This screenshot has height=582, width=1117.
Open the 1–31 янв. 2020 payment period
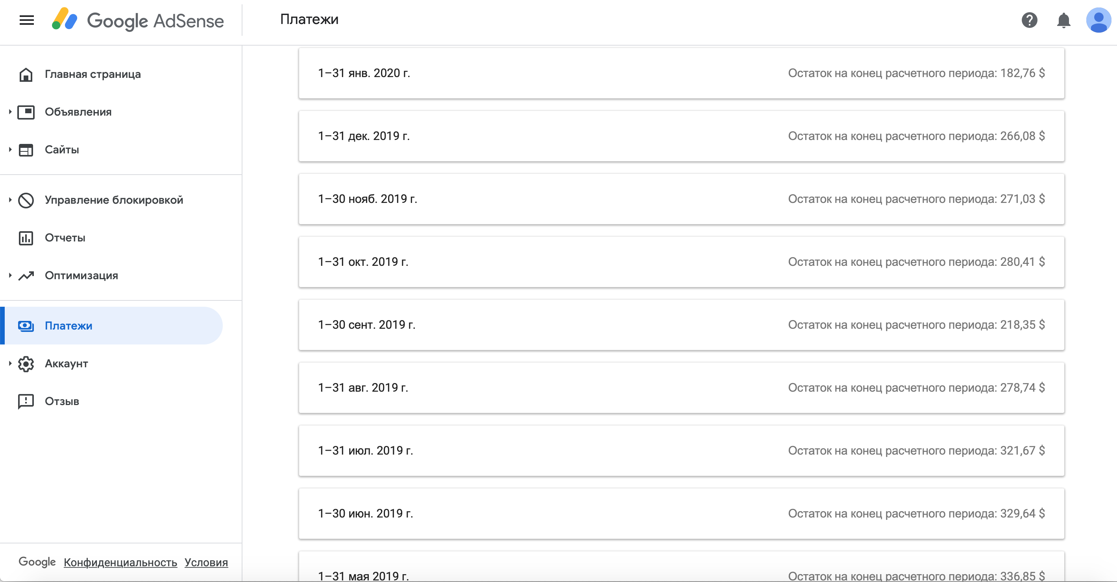pyautogui.click(x=681, y=73)
